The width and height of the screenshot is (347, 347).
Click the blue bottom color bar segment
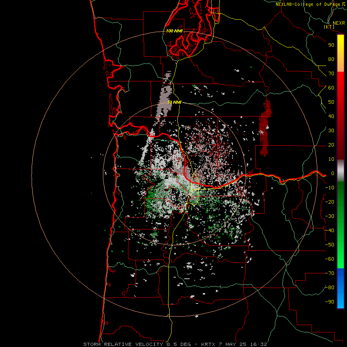[x=340, y=288]
